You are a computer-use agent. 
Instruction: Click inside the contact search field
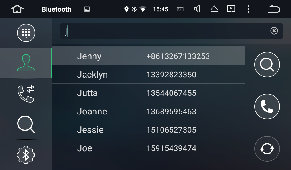(165, 31)
